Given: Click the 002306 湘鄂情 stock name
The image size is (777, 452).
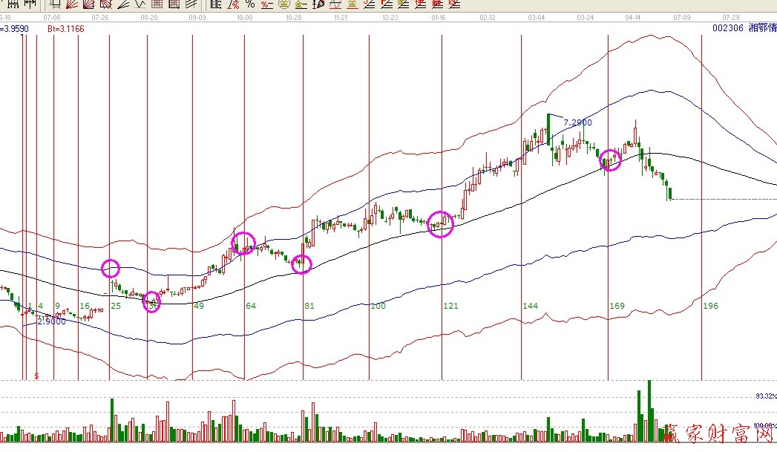Looking at the screenshot, I should click(x=741, y=28).
